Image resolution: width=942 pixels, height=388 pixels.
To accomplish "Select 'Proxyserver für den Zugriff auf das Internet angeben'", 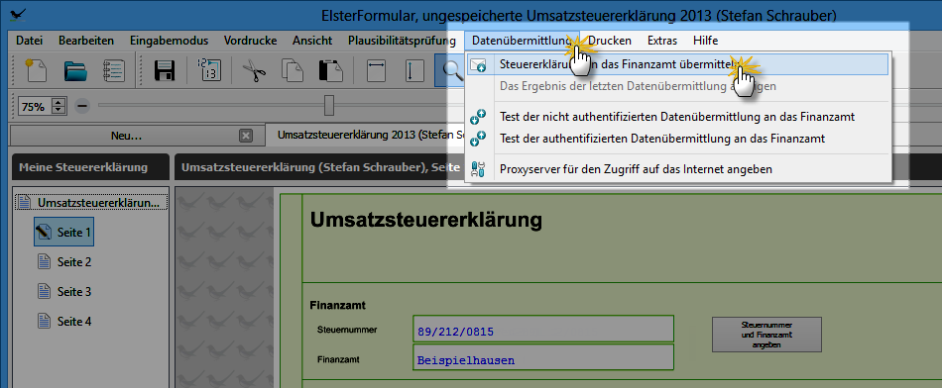I will (677, 169).
